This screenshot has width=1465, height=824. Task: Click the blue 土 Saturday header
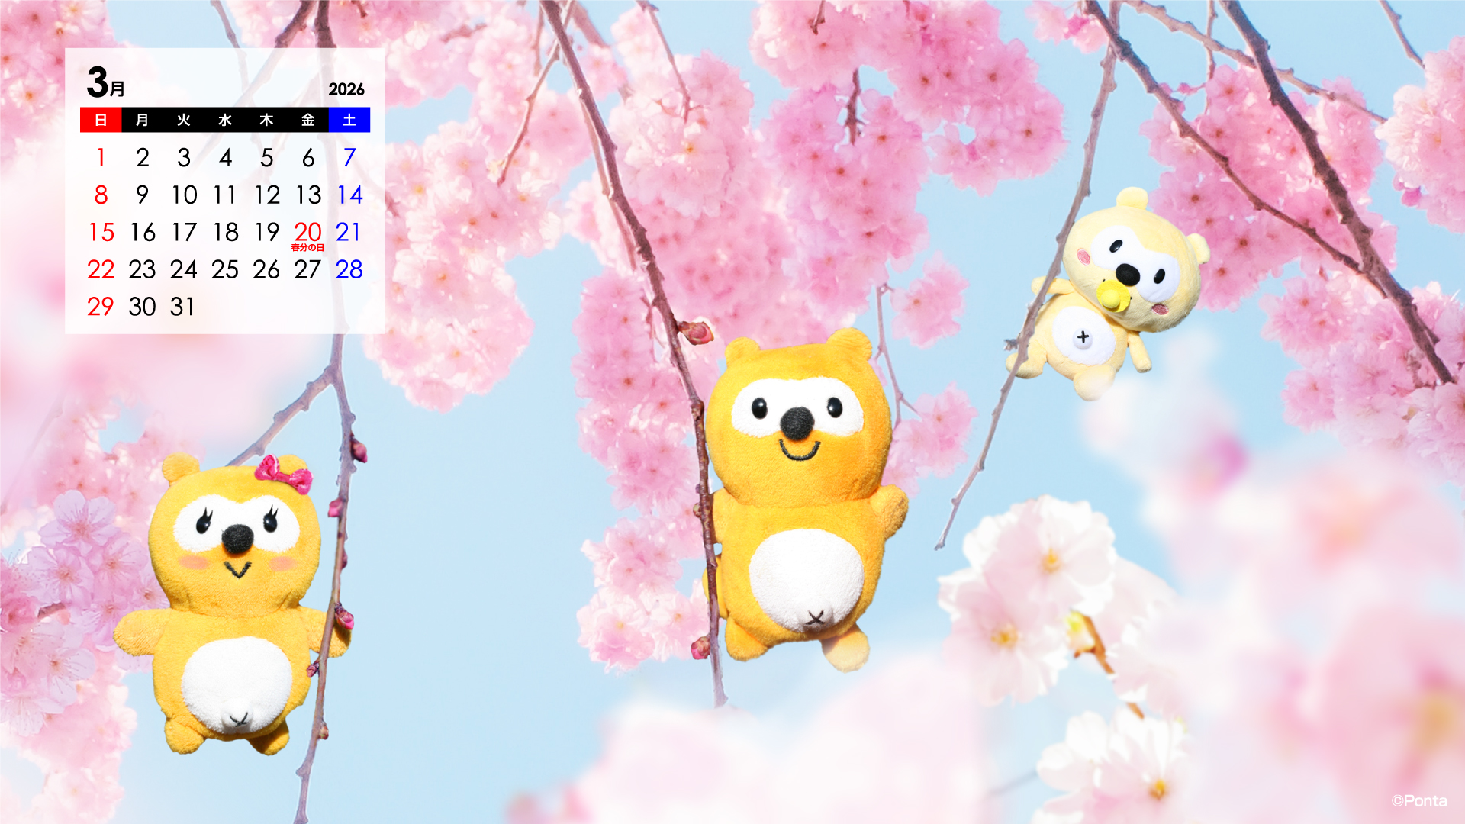pos(349,120)
